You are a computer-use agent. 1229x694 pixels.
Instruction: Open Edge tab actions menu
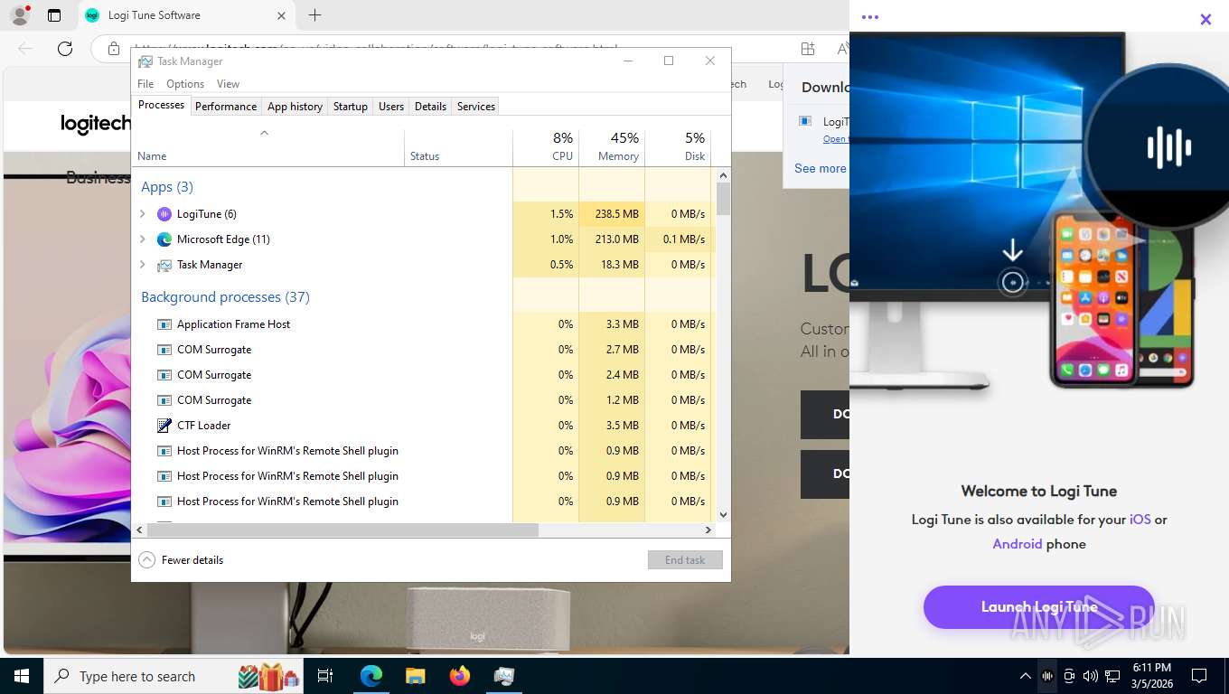pos(54,15)
